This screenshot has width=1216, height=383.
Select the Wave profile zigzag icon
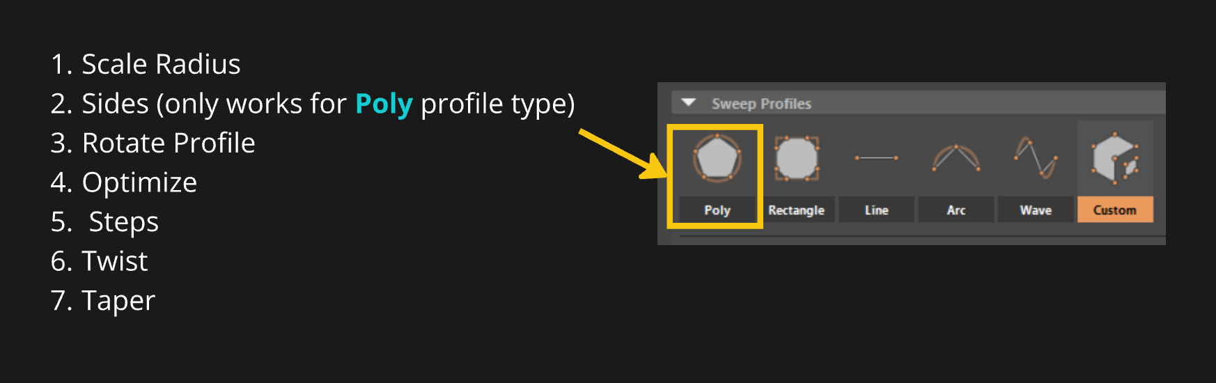coord(1036,157)
